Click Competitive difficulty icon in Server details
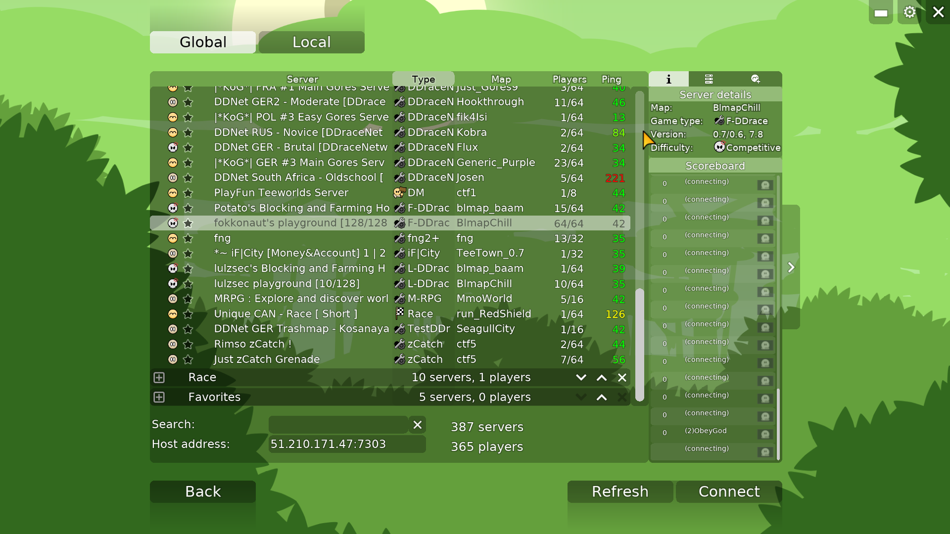Viewport: 950px width, 534px height. [x=719, y=147]
